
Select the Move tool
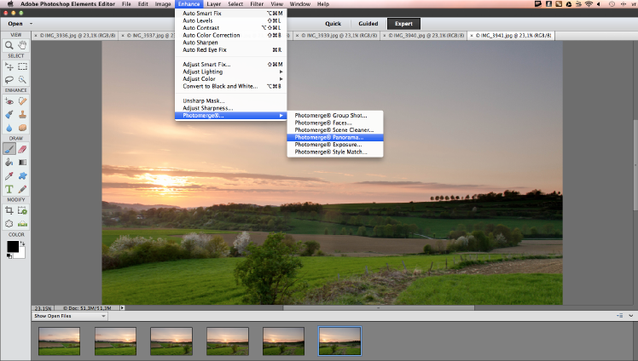pos(9,66)
